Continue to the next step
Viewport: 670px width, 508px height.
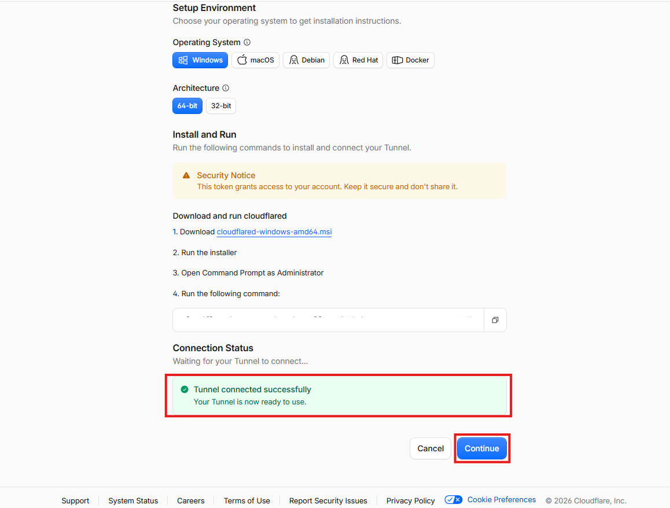pos(481,448)
